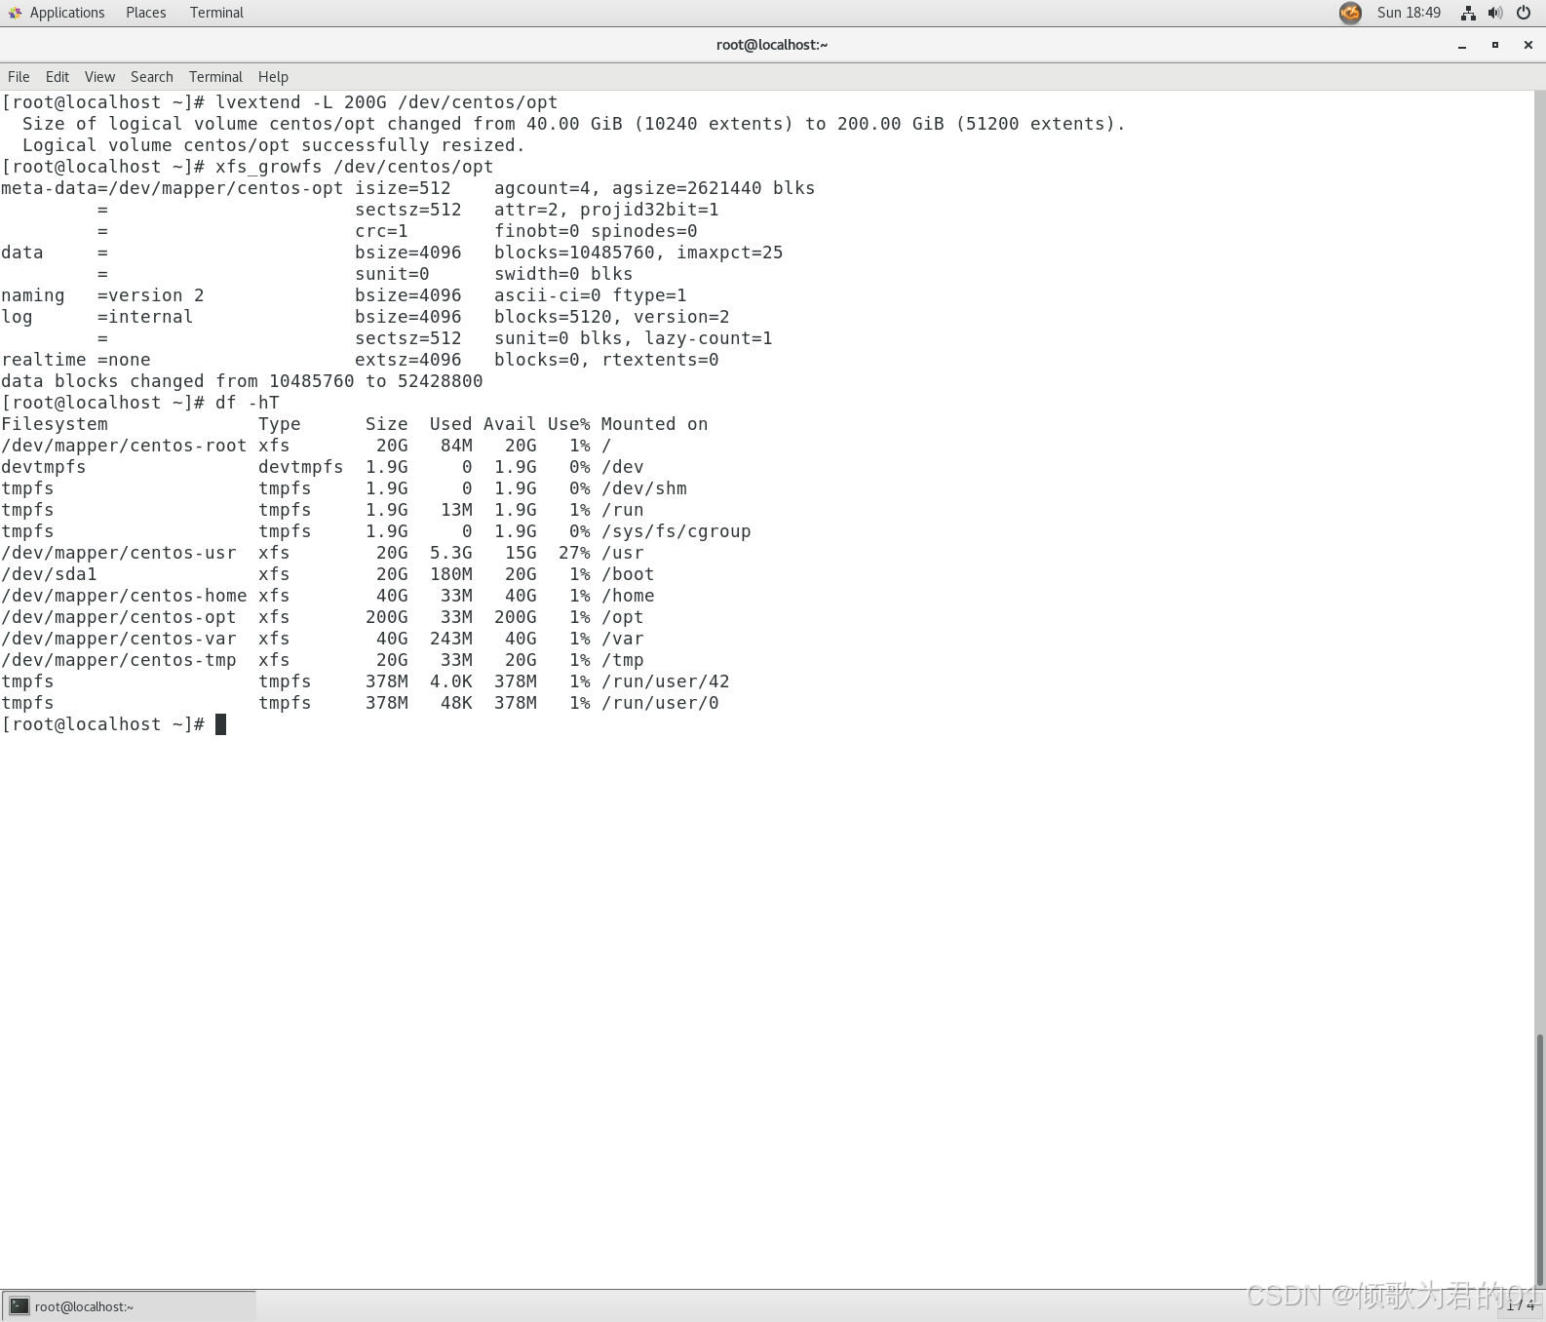Screen dimensions: 1546x1322
Task: Minimize the terminal window
Action: pyautogui.click(x=1462, y=45)
